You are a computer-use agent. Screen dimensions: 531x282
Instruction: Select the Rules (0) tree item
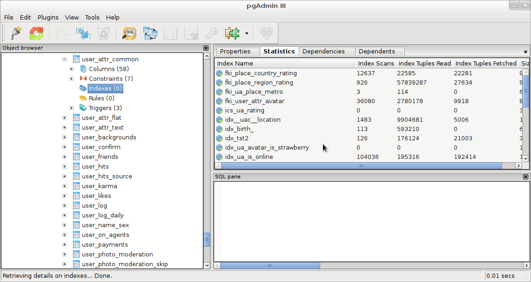(x=101, y=98)
